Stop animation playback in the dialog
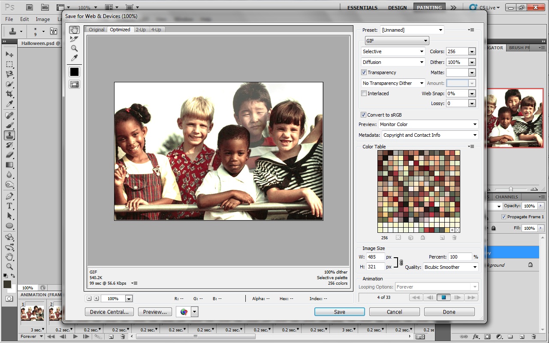 (444, 298)
